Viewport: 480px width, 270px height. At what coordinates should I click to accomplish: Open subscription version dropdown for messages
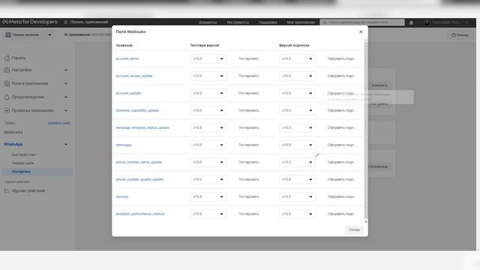pos(297,145)
